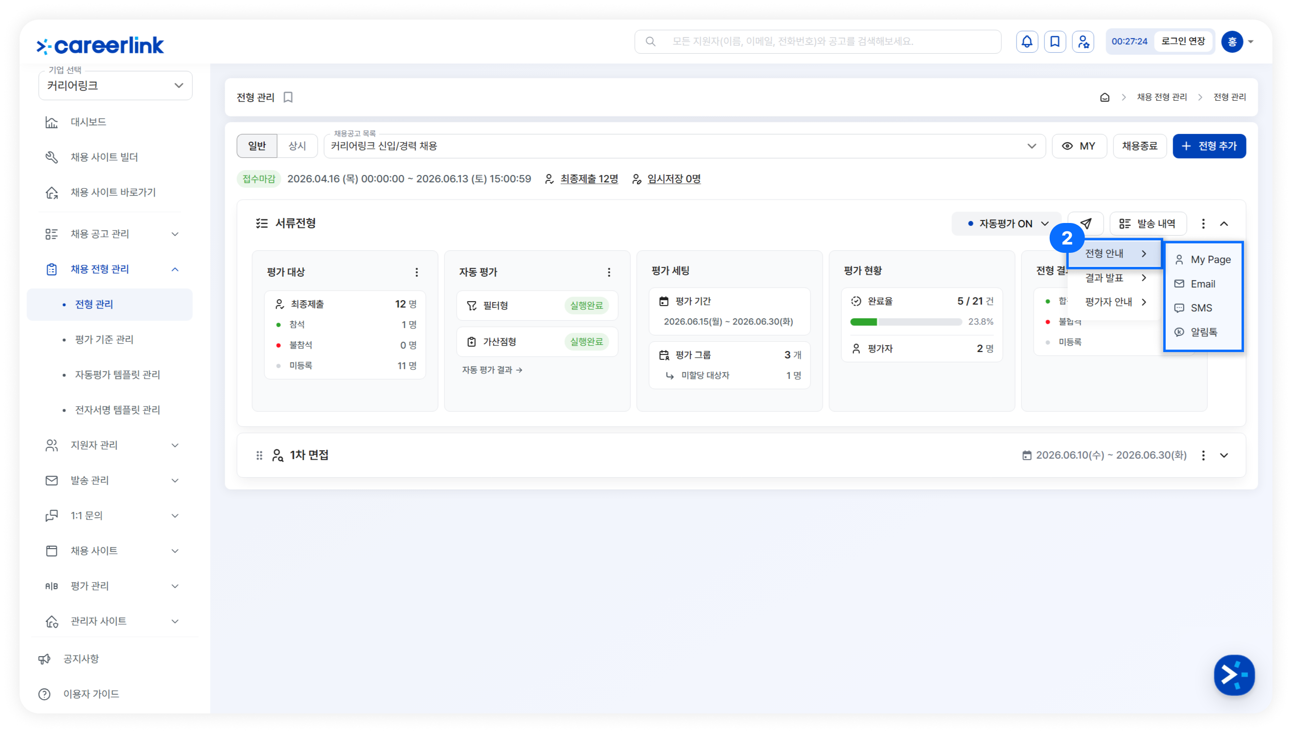1292x733 pixels.
Task: Click the search magnifier icon
Action: coord(650,41)
